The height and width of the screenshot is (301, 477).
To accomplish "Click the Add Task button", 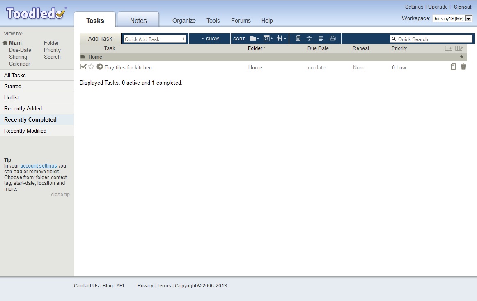I will (100, 39).
